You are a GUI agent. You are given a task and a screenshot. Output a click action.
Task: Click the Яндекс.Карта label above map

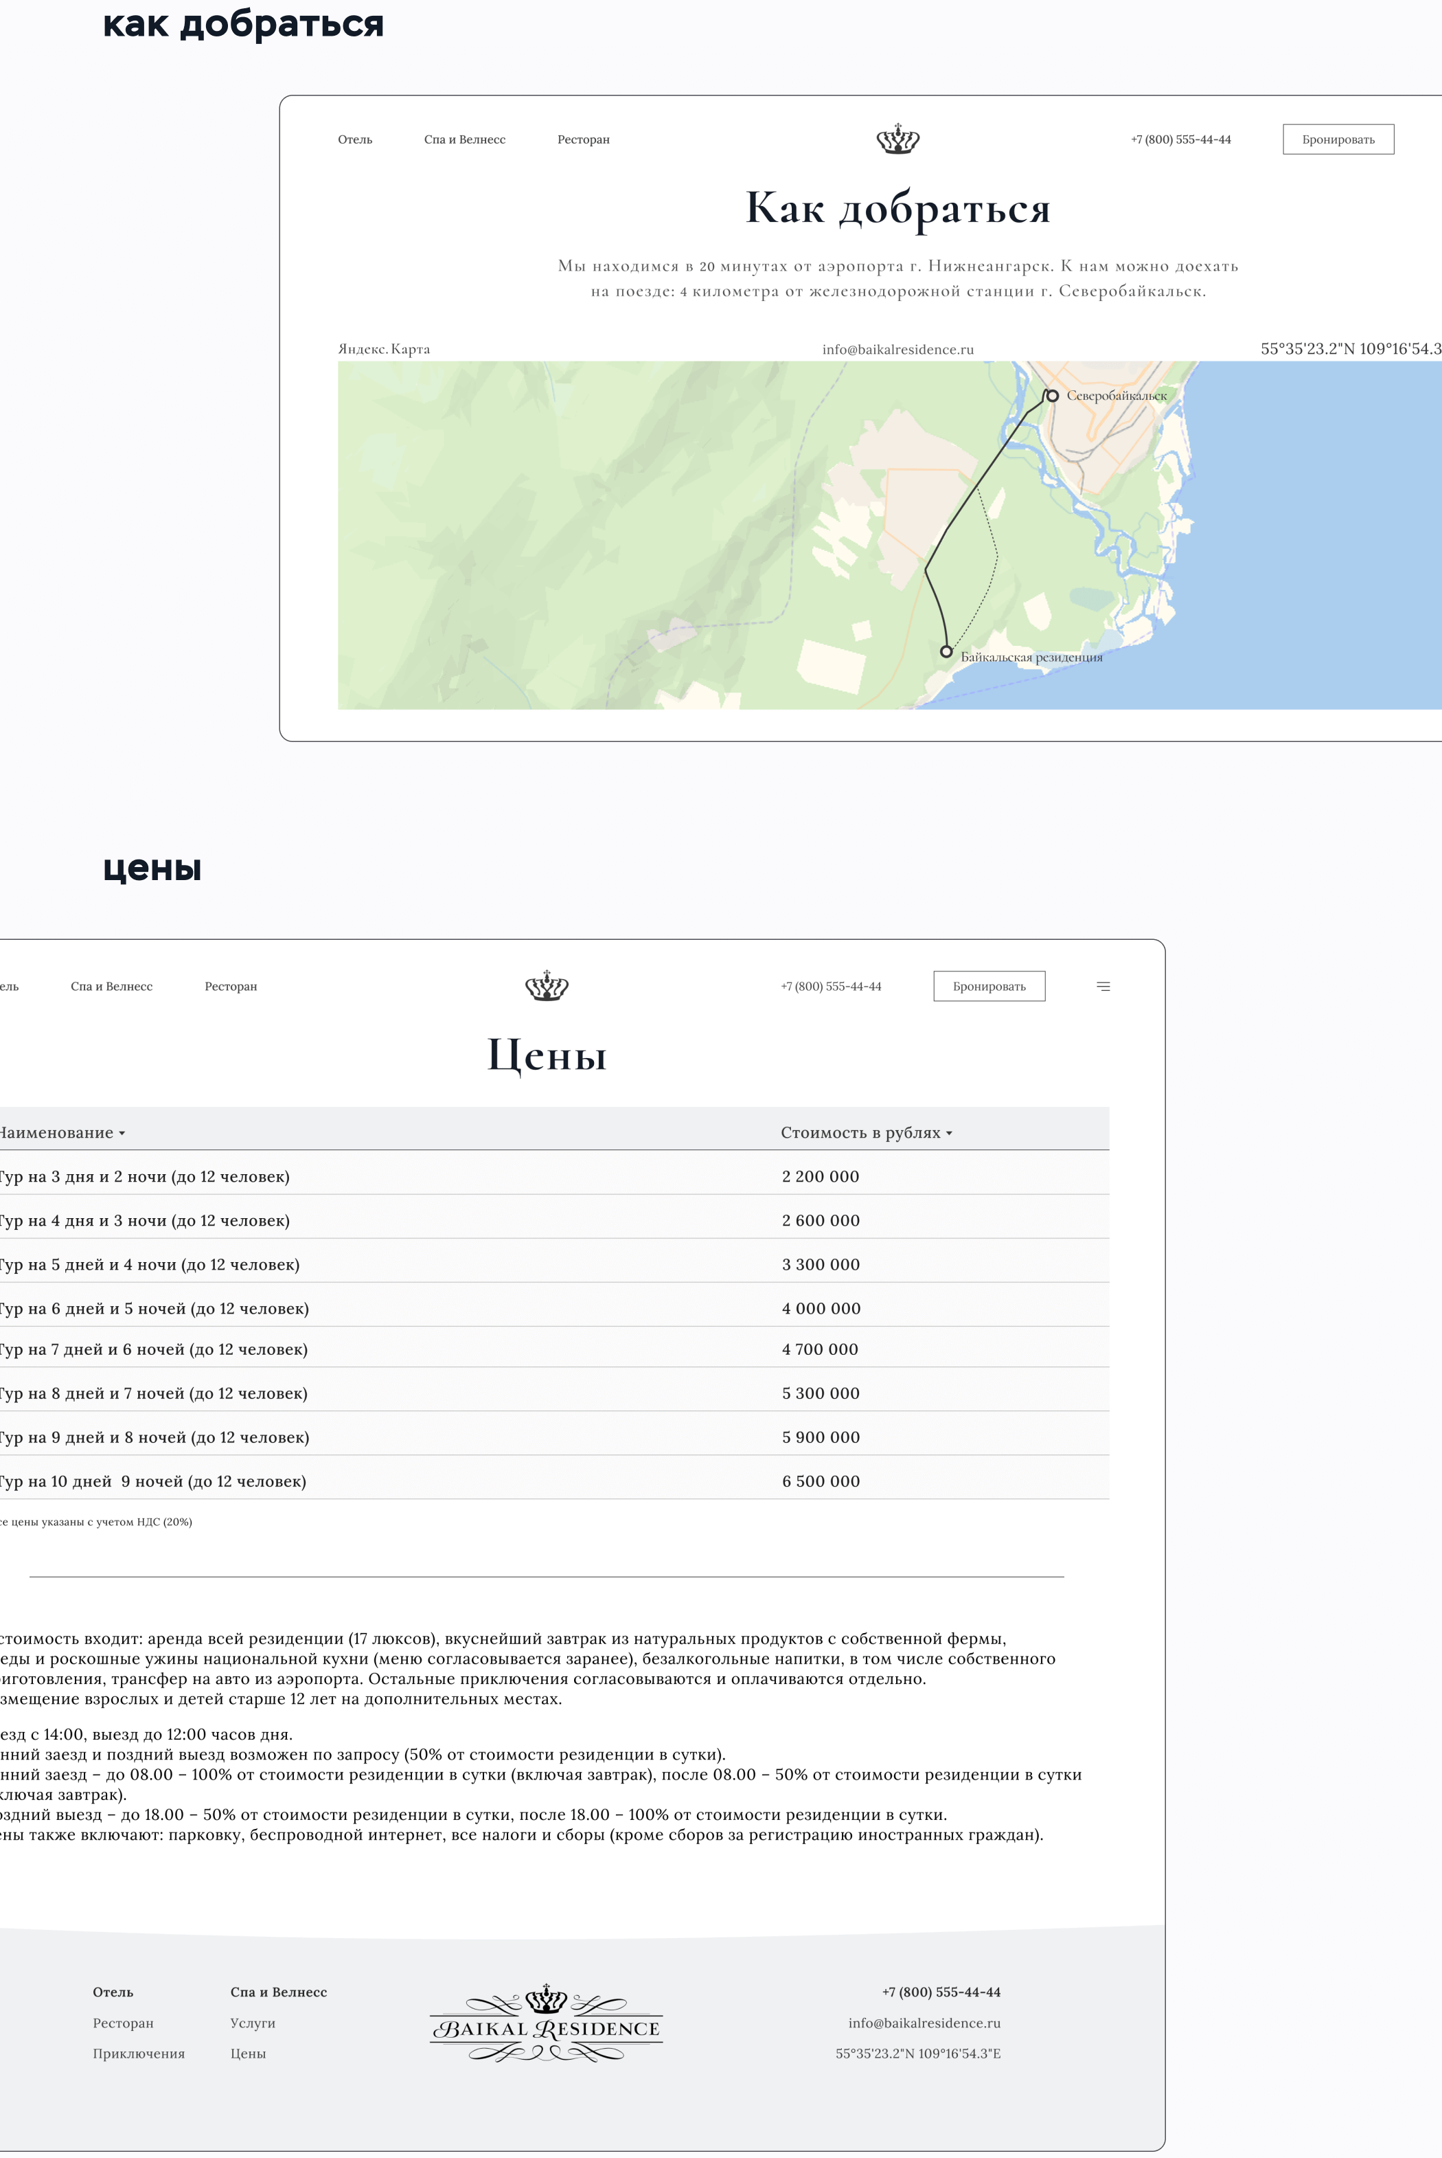pyautogui.click(x=383, y=348)
